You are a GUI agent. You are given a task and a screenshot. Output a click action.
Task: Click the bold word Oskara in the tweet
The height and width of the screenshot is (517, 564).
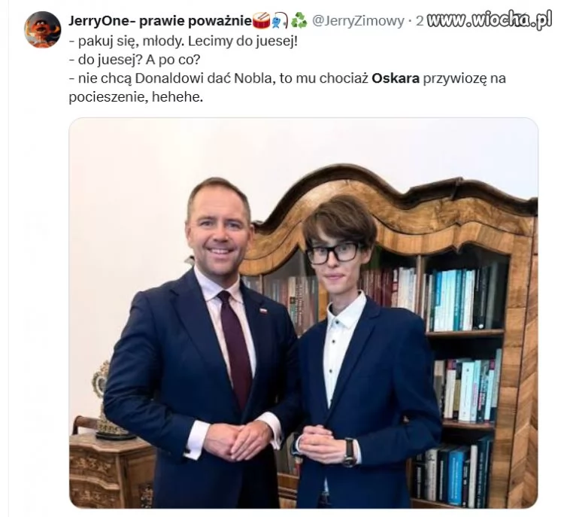(396, 78)
